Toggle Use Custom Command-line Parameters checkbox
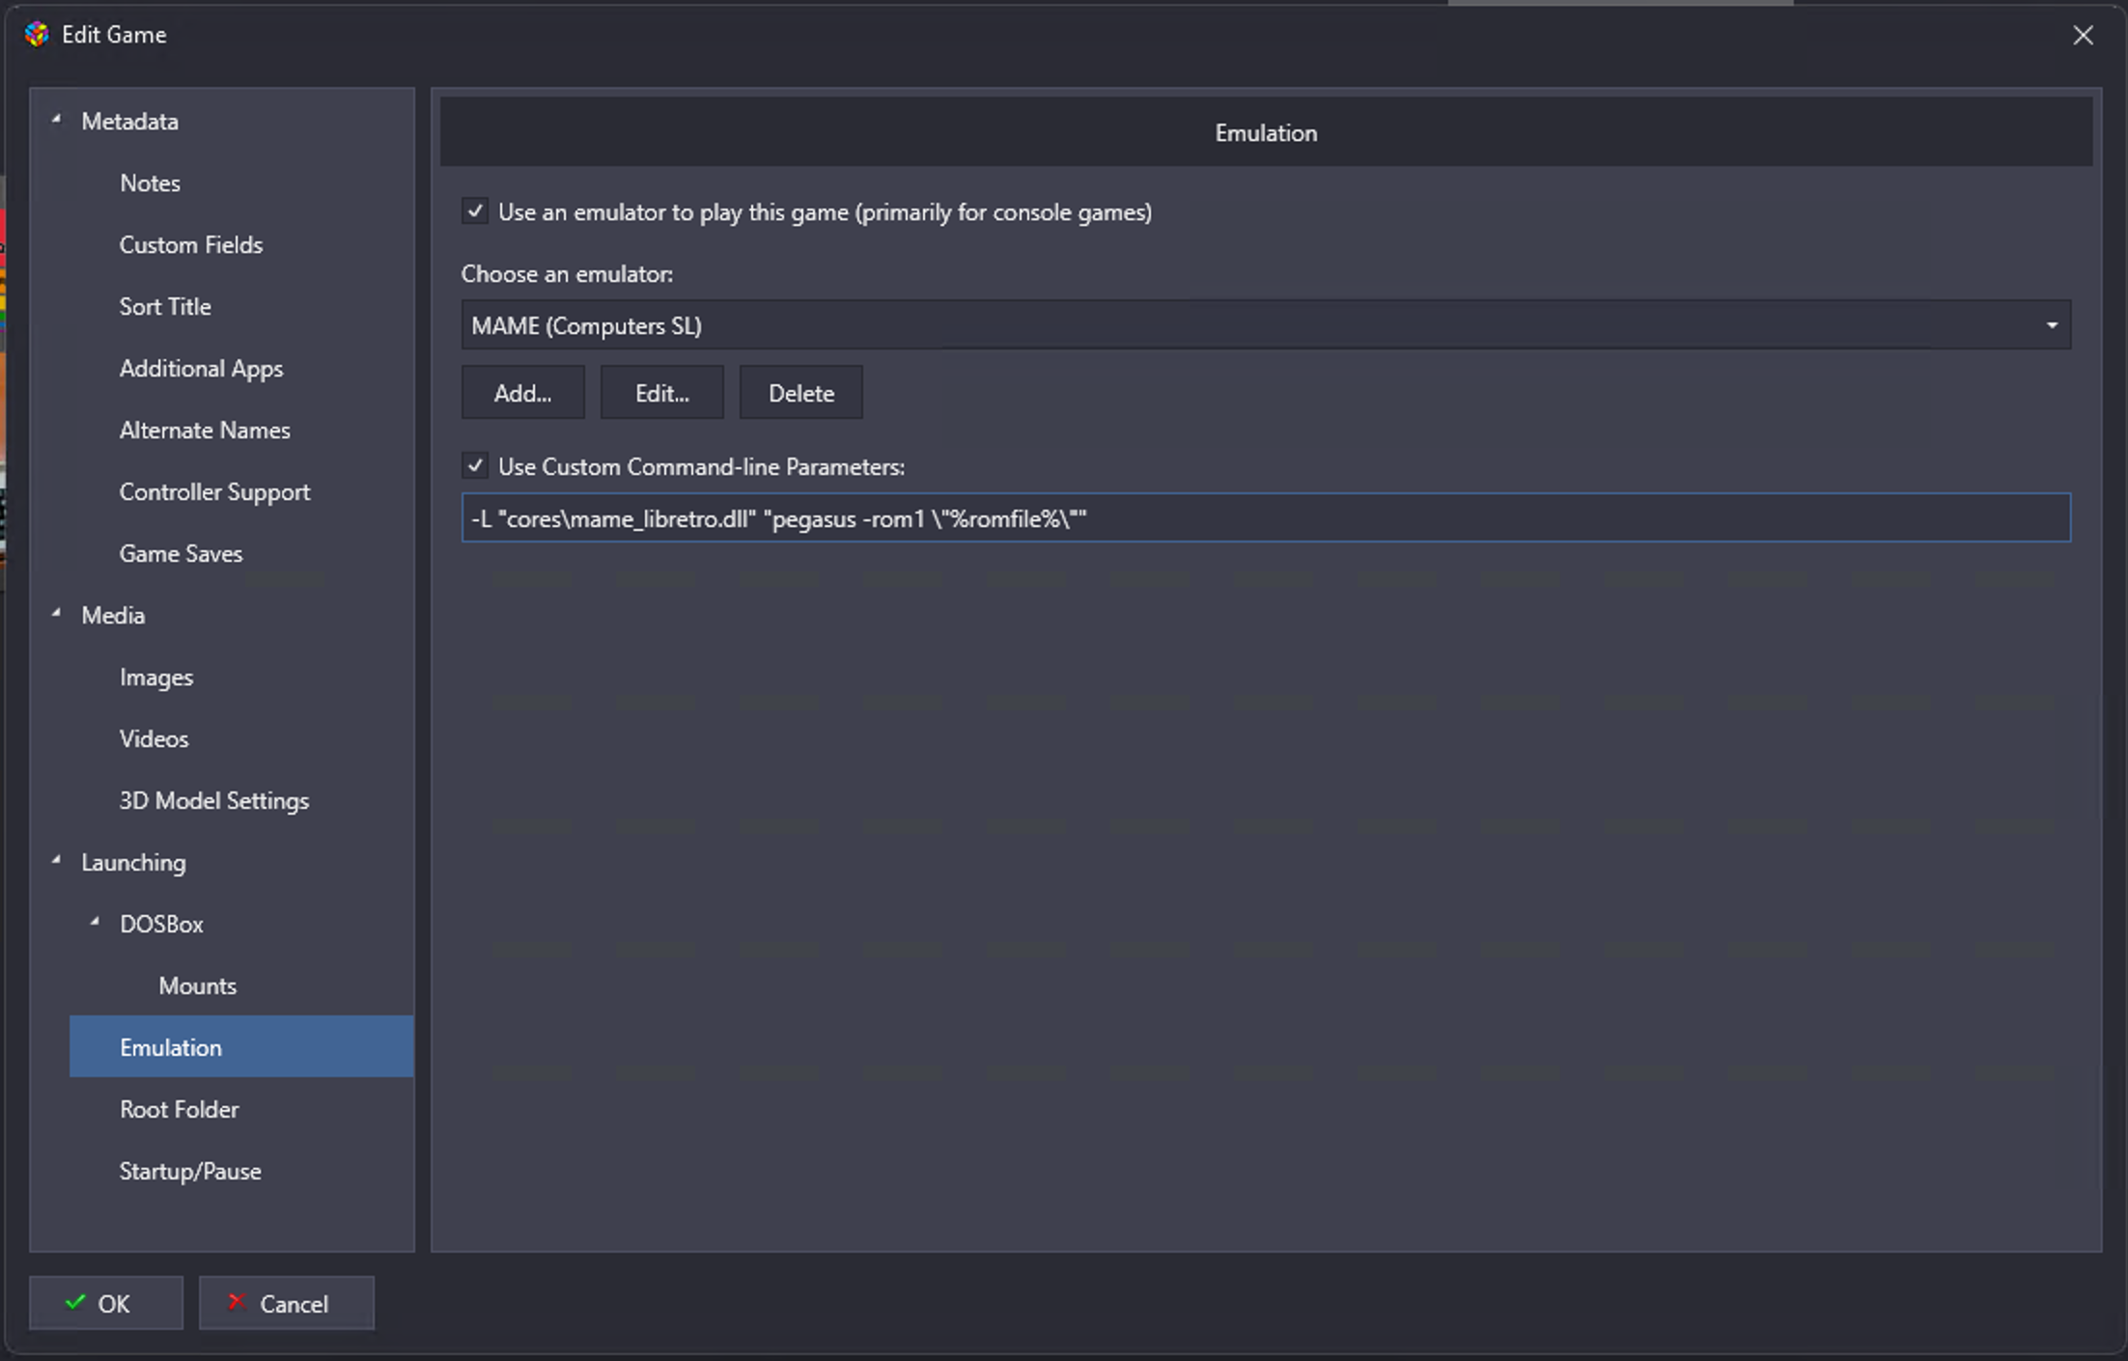Image resolution: width=2128 pixels, height=1361 pixels. tap(475, 466)
